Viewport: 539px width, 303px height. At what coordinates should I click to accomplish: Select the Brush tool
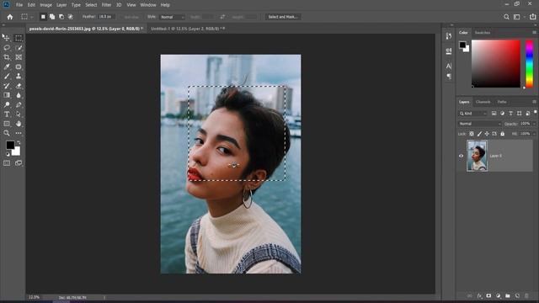(7, 77)
